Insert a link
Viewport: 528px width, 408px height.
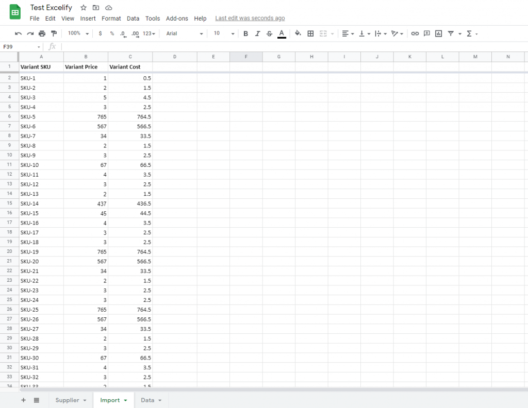(415, 33)
